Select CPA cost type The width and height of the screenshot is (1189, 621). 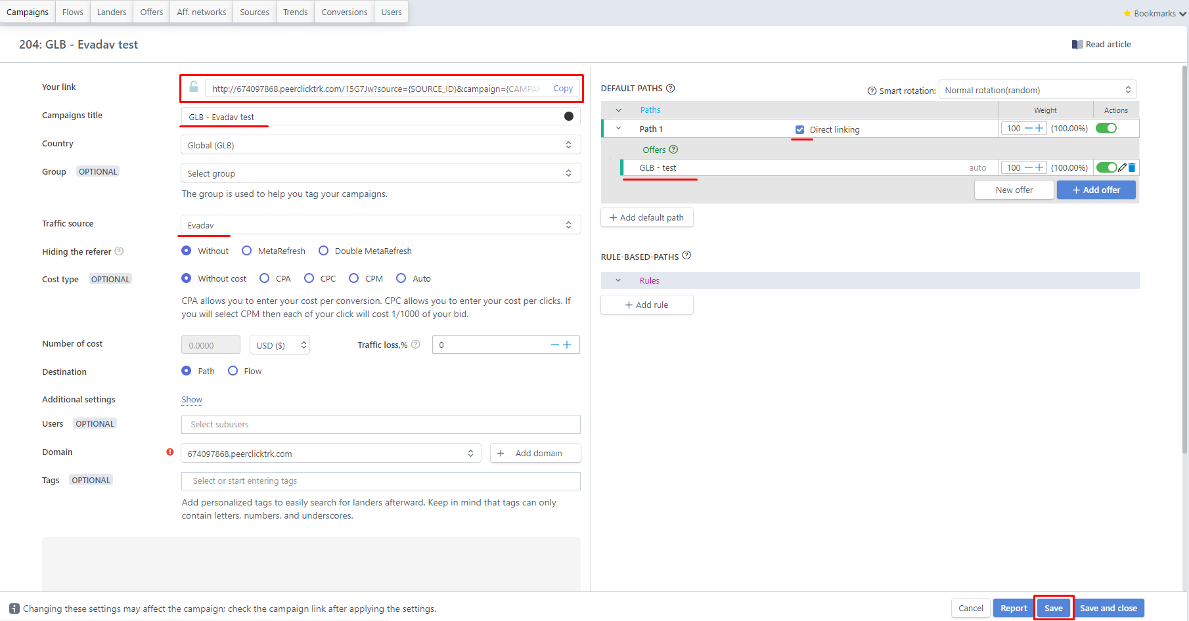pos(265,278)
